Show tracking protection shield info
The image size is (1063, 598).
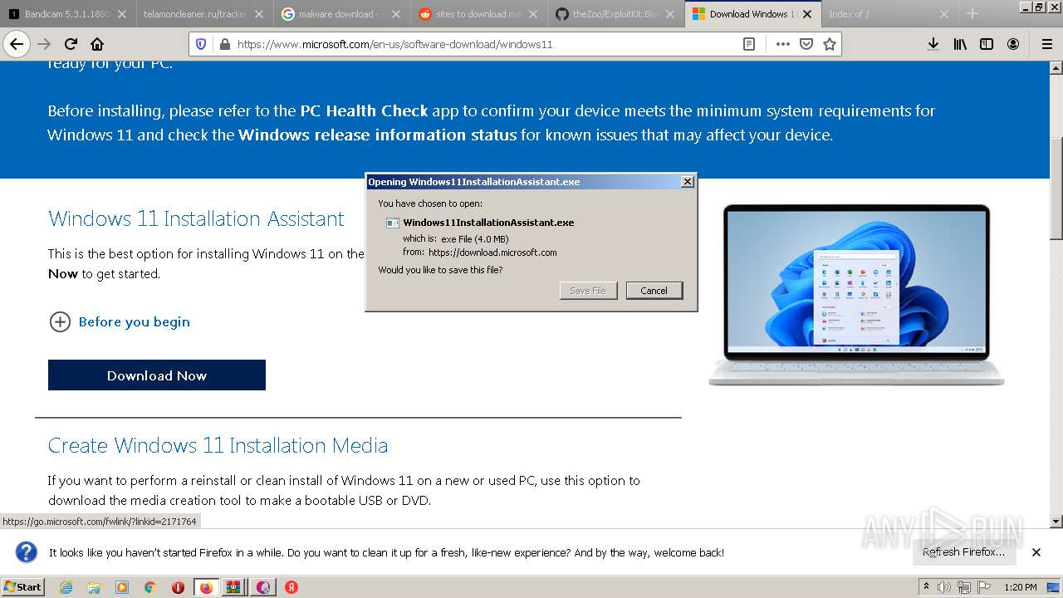click(201, 44)
